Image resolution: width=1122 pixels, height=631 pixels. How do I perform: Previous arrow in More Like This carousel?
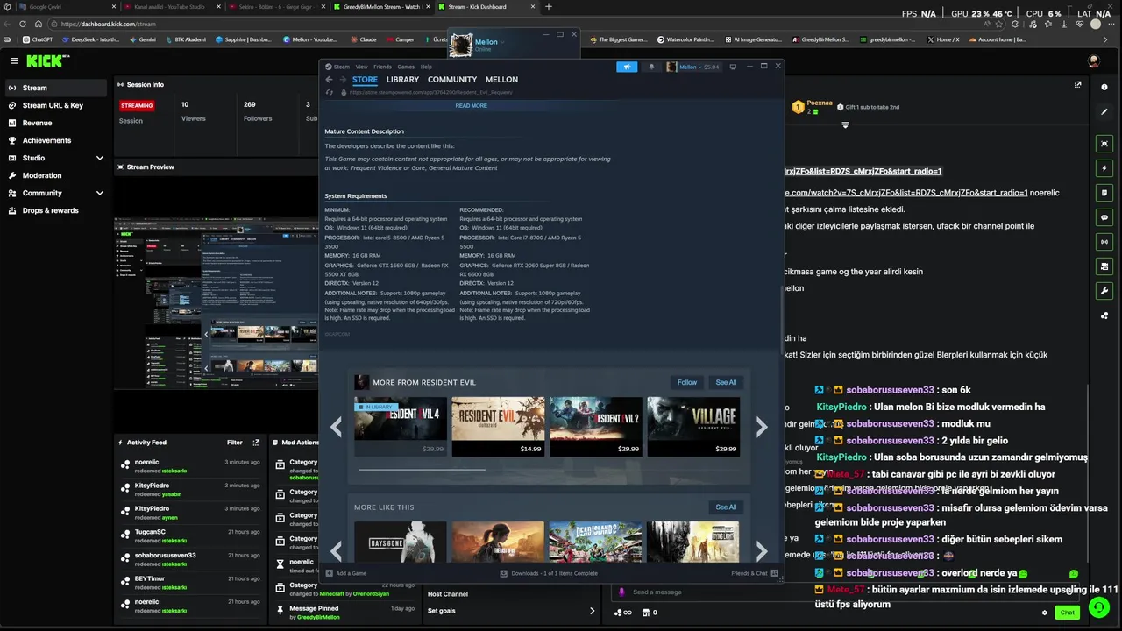[336, 550]
